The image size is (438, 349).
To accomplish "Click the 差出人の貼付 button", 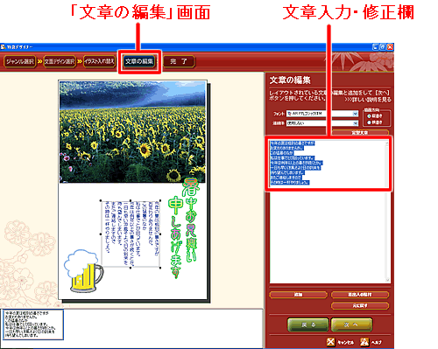I will pos(360,295).
